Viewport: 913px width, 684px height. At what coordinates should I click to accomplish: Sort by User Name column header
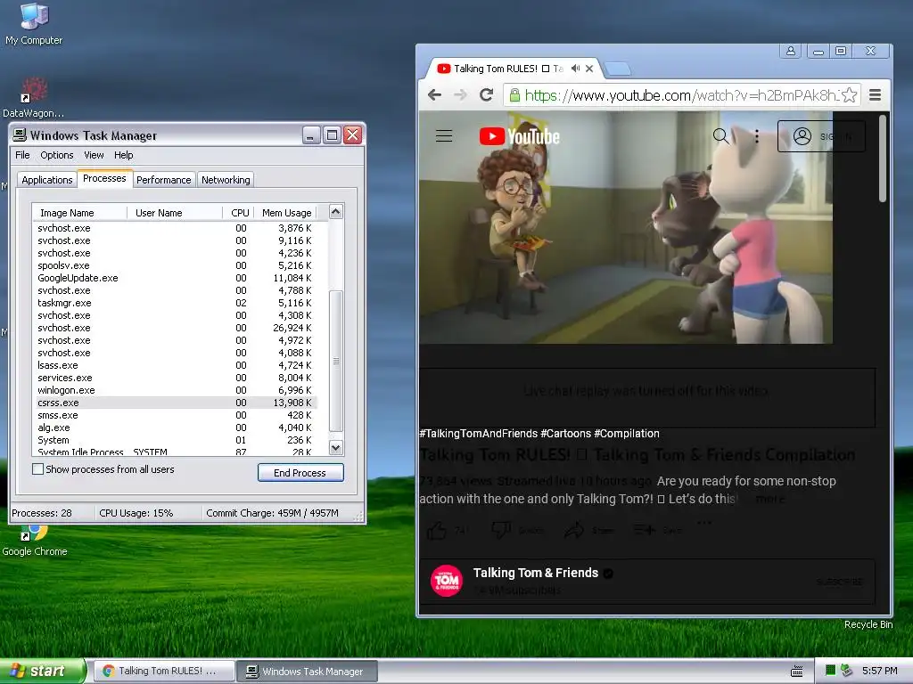coord(174,213)
